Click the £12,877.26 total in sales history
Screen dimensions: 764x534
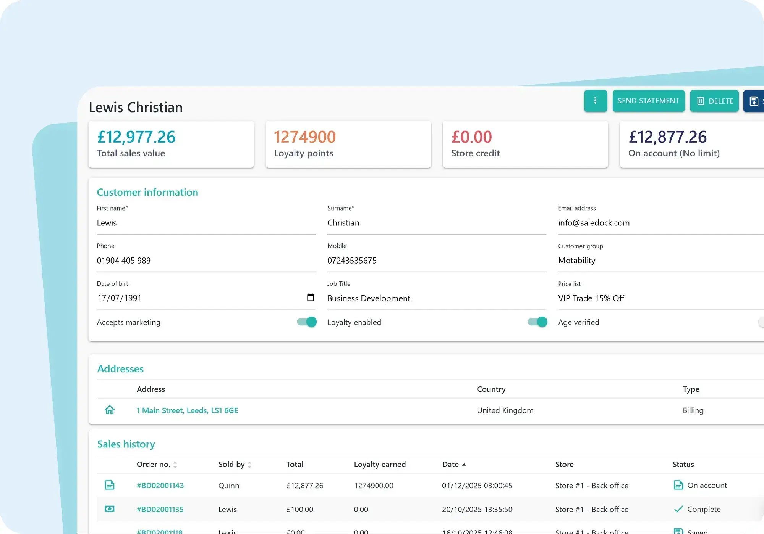304,486
